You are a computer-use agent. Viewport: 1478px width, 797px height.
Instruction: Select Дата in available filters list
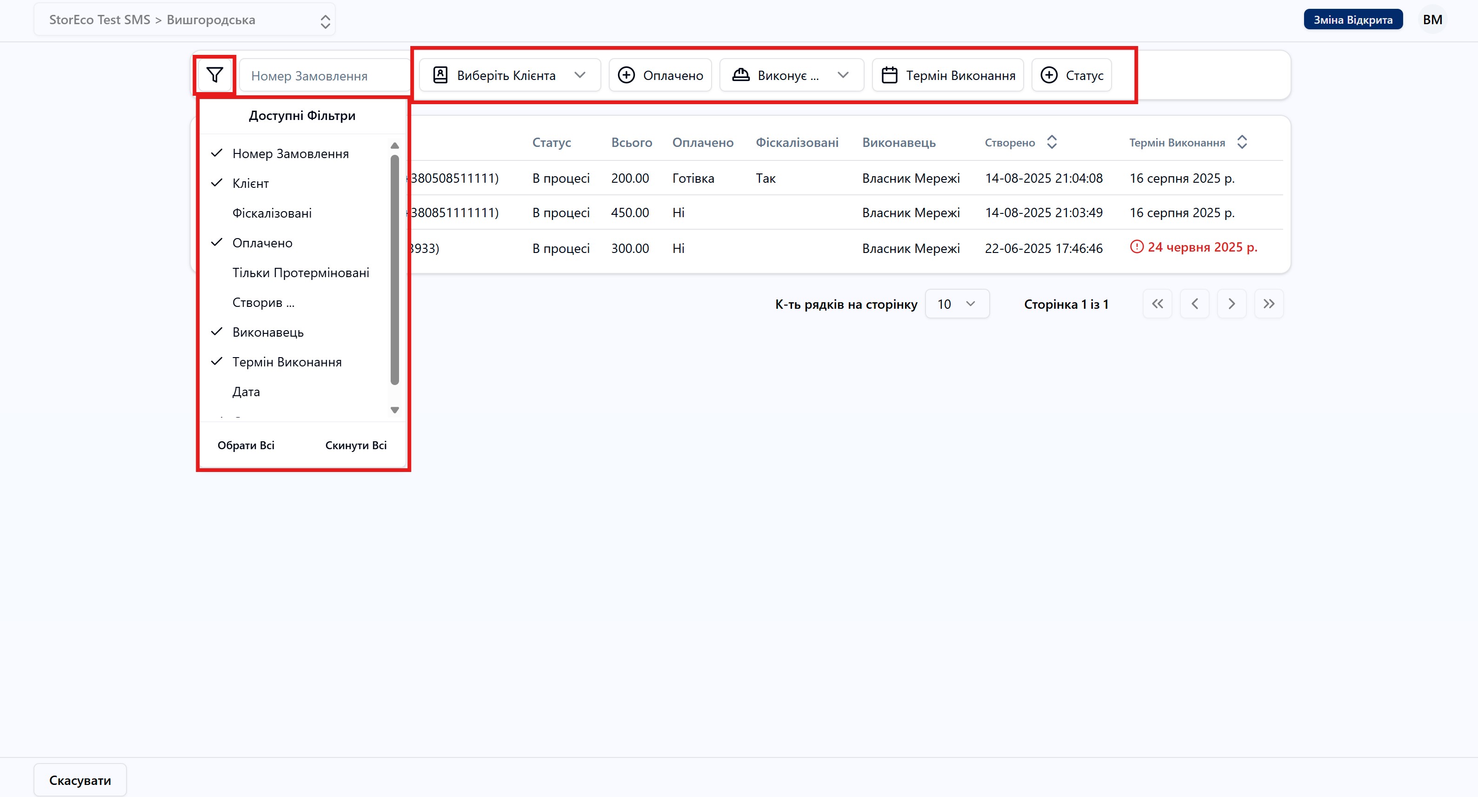click(246, 392)
